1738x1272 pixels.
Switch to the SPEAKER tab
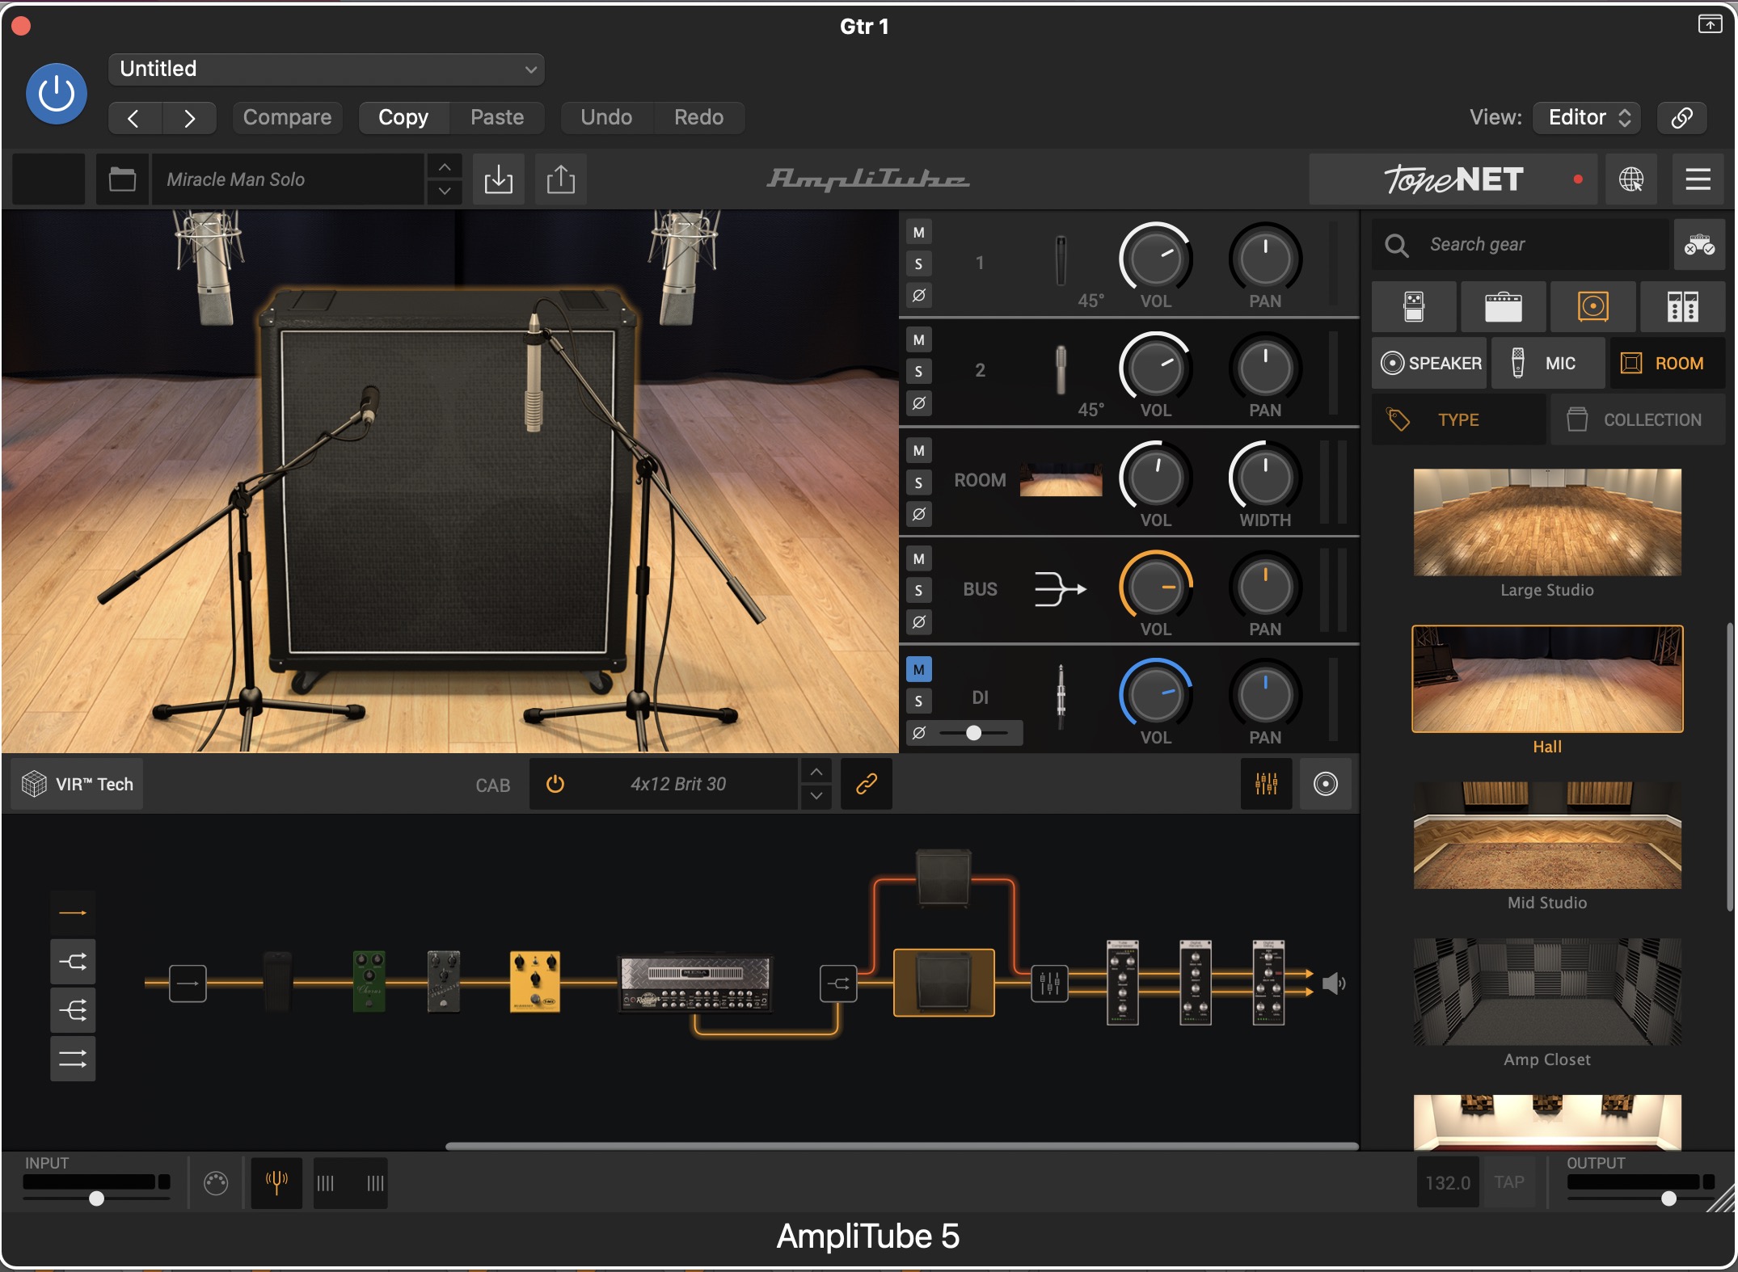click(1429, 364)
